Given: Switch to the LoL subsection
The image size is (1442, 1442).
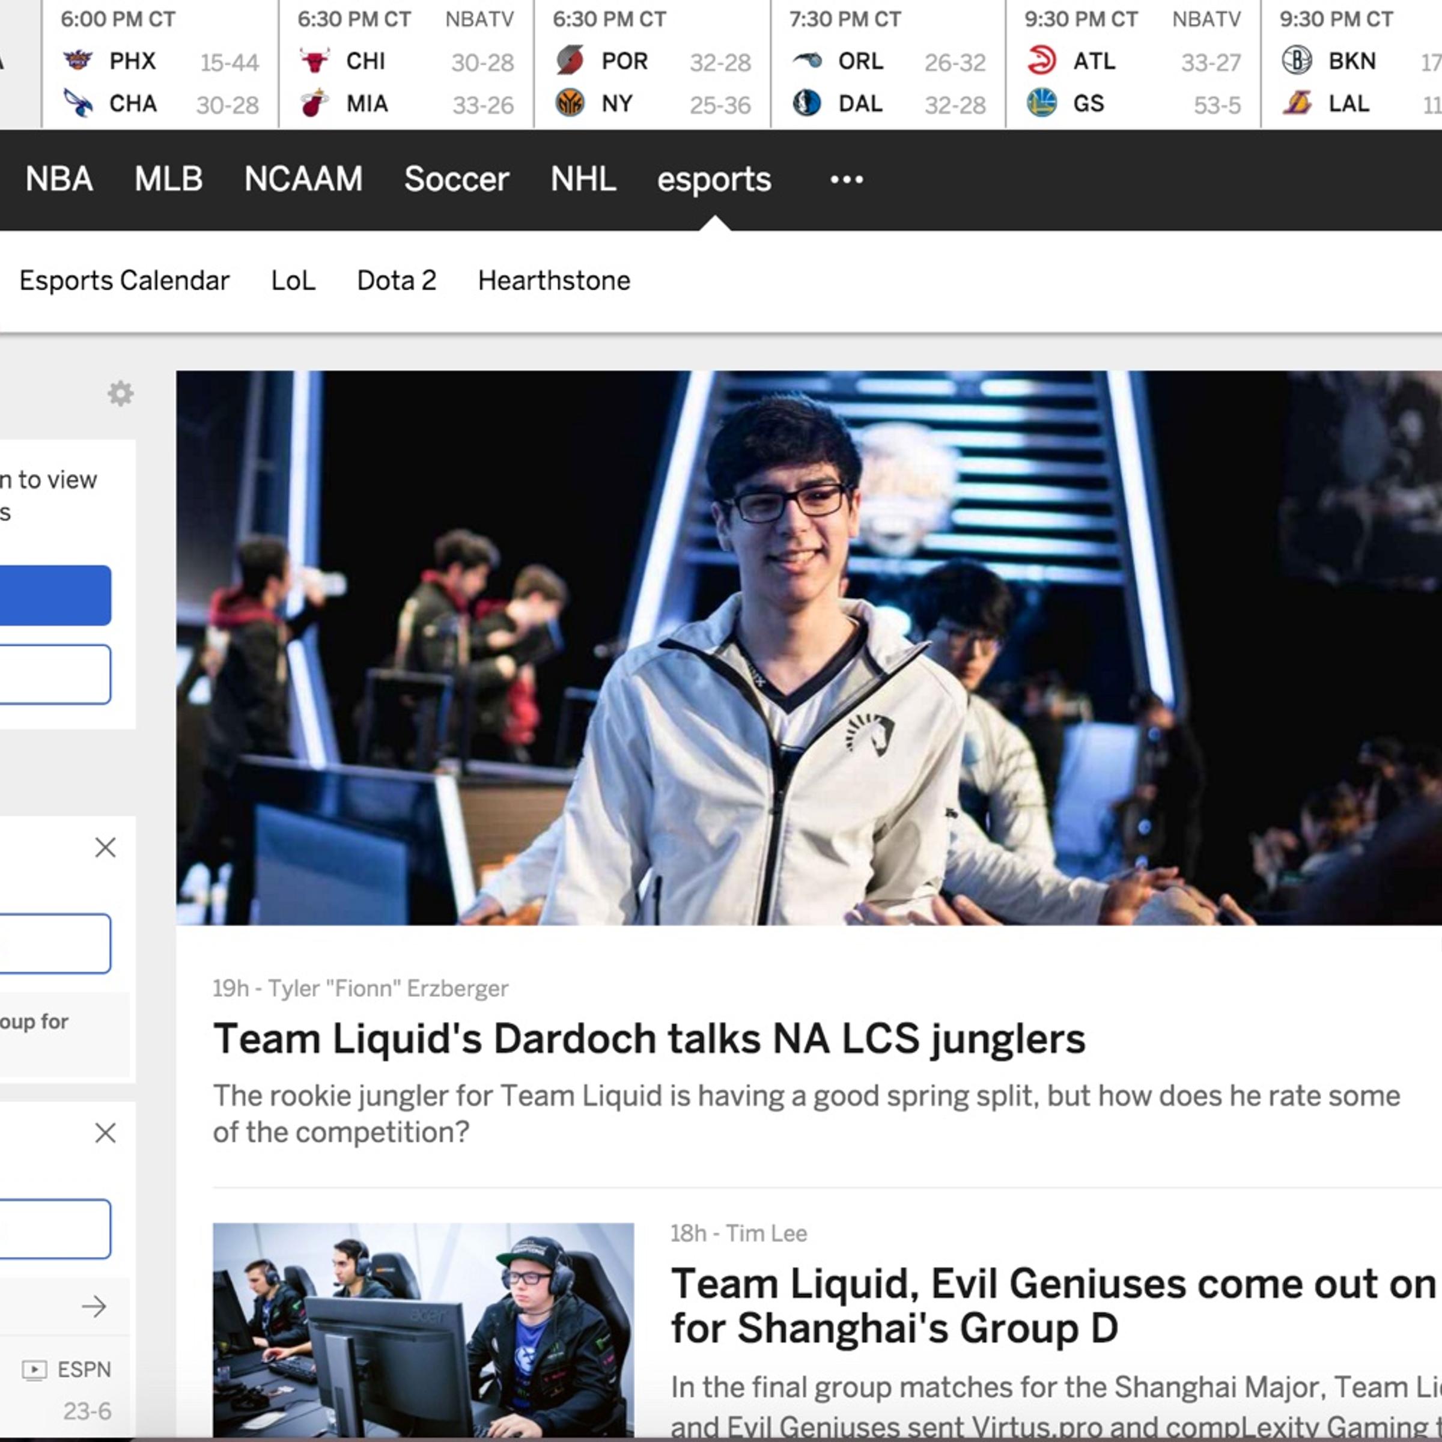Looking at the screenshot, I should point(293,281).
